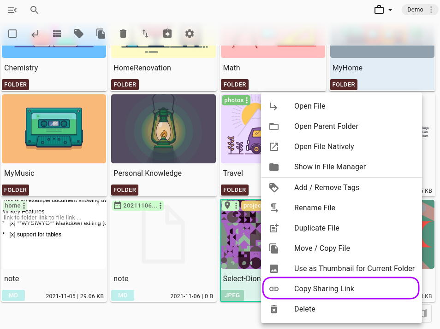
Task: Select Open File in context menu
Action: pyautogui.click(x=341, y=106)
